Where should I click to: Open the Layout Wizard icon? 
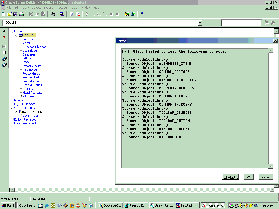click(127, 14)
